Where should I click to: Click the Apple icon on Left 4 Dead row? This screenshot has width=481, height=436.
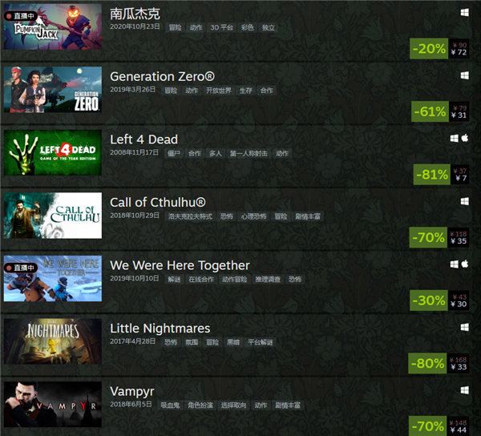point(465,139)
